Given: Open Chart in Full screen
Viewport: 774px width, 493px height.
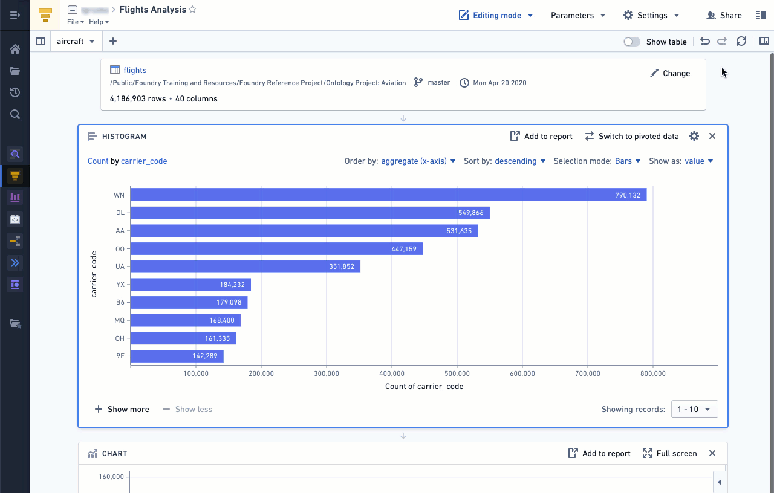Looking at the screenshot, I should pyautogui.click(x=669, y=453).
